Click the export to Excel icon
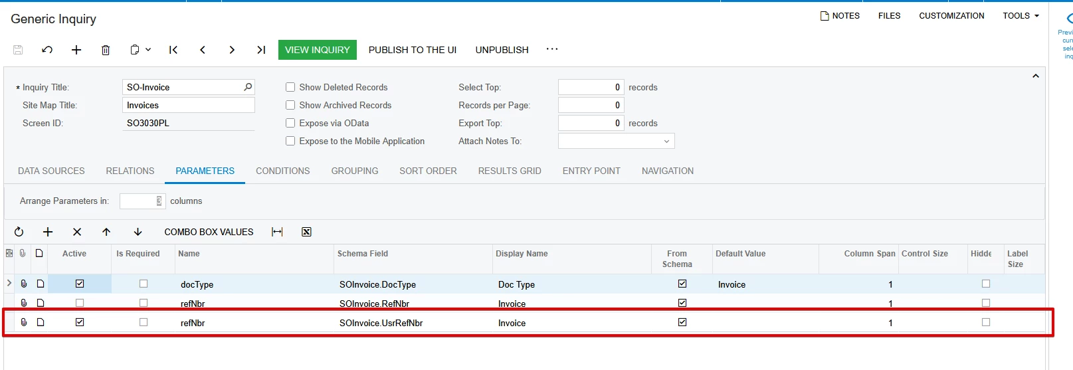Viewport: 1073px width, 370px height. click(x=306, y=232)
